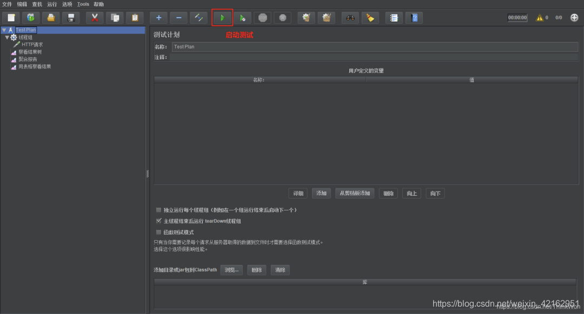Enable 函数测试模式 checkbox
This screenshot has width=584, height=314.
[x=158, y=232]
